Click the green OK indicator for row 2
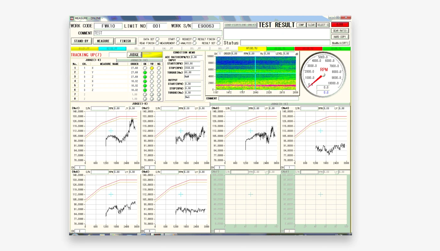The image size is (440, 251). click(145, 72)
